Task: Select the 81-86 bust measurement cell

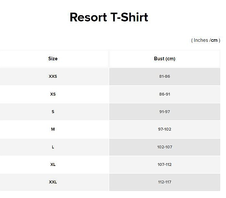Action: [x=165, y=76]
